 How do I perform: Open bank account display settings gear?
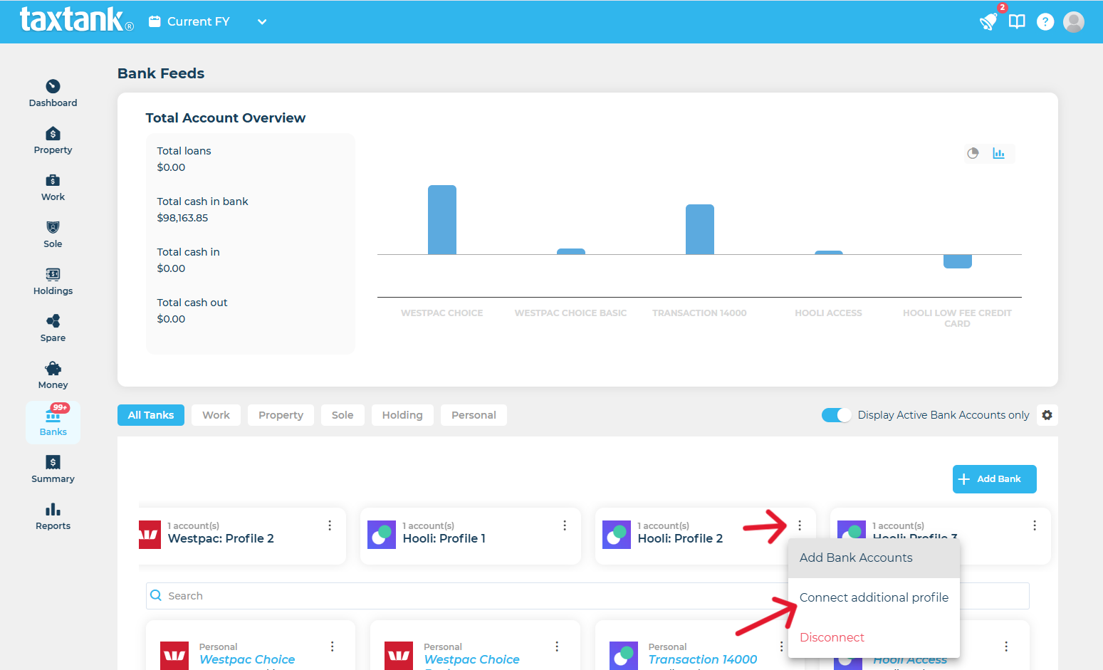click(1047, 414)
